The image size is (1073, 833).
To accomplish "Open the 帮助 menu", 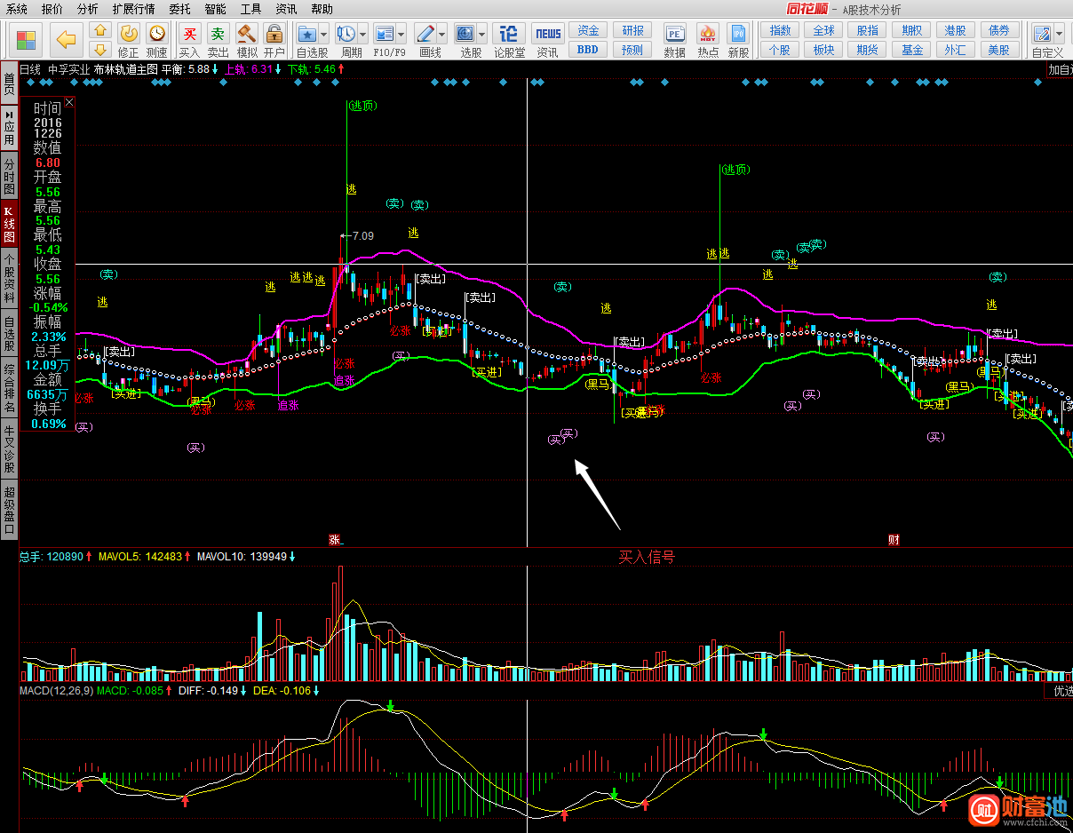I will tap(322, 9).
